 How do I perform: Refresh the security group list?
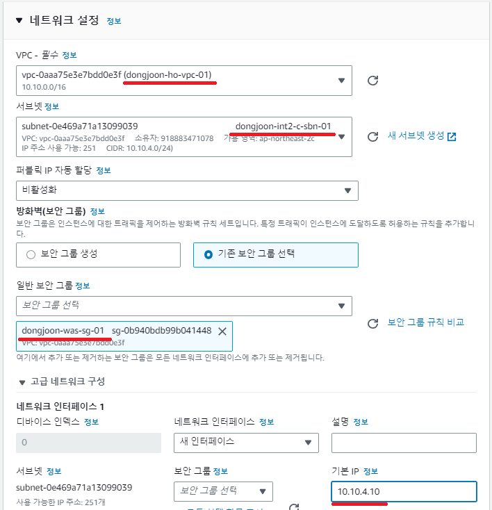pyautogui.click(x=372, y=323)
